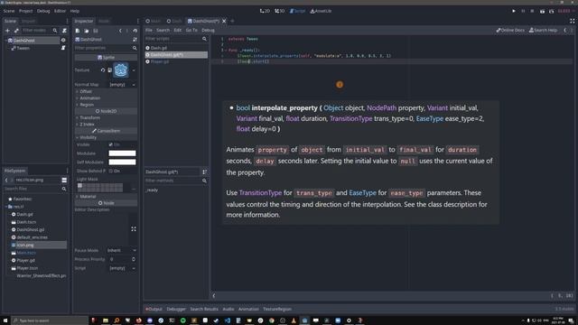The image size is (578, 325).
Task: Open Inspector history icon
Action: 135,31
